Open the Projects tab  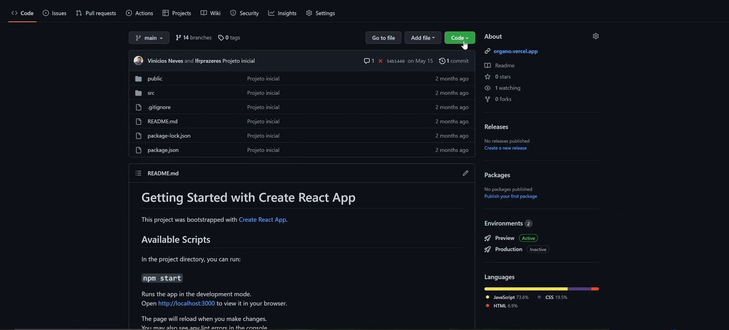177,13
